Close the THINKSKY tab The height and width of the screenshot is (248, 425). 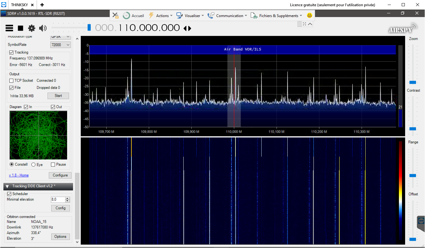(x=32, y=5)
